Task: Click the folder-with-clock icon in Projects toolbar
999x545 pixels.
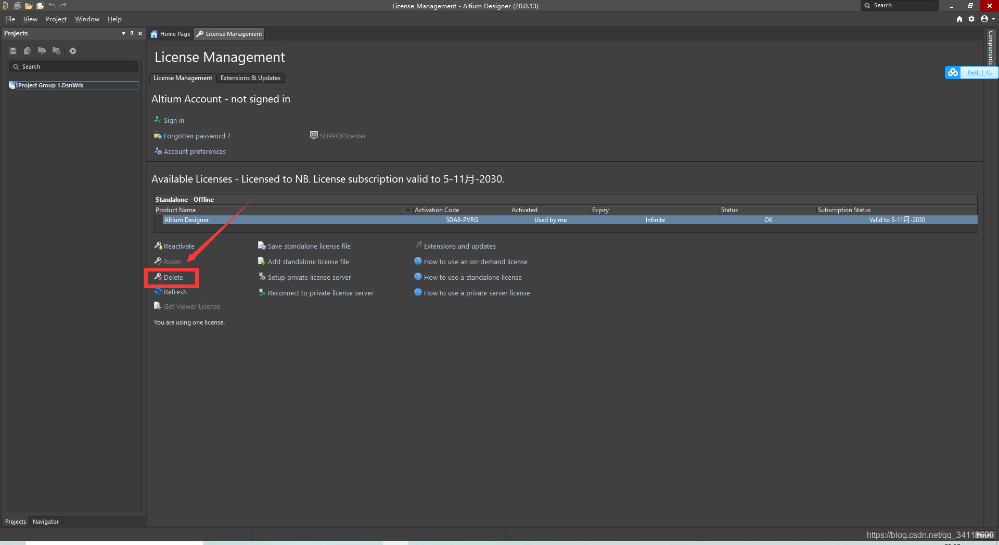Action: point(56,51)
